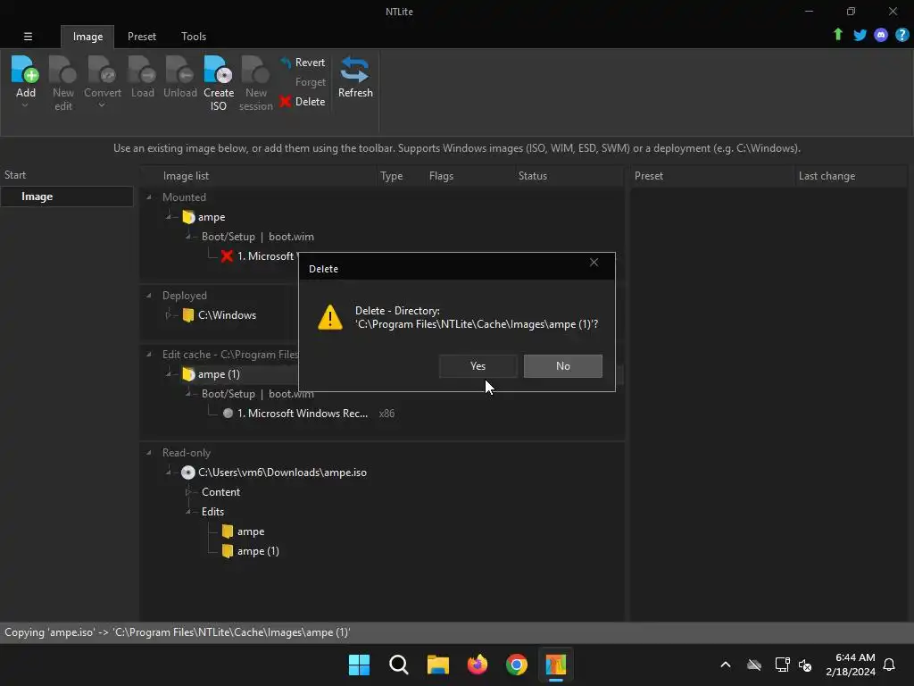The height and width of the screenshot is (686, 914).
Task: Click the green update arrow icon
Action: click(837, 35)
